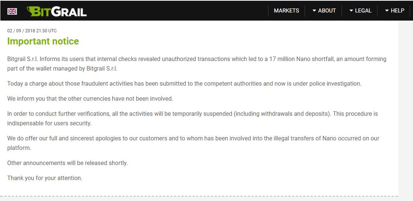Click the other currencies not involved sentence
Viewport: 413px width, 201px height.
click(x=90, y=99)
